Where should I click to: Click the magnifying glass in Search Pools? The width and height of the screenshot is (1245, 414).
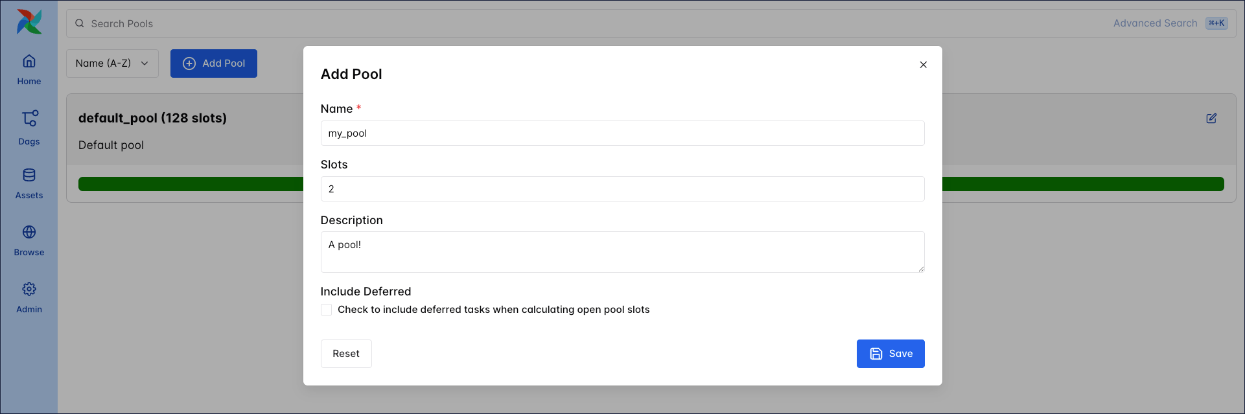coord(79,23)
